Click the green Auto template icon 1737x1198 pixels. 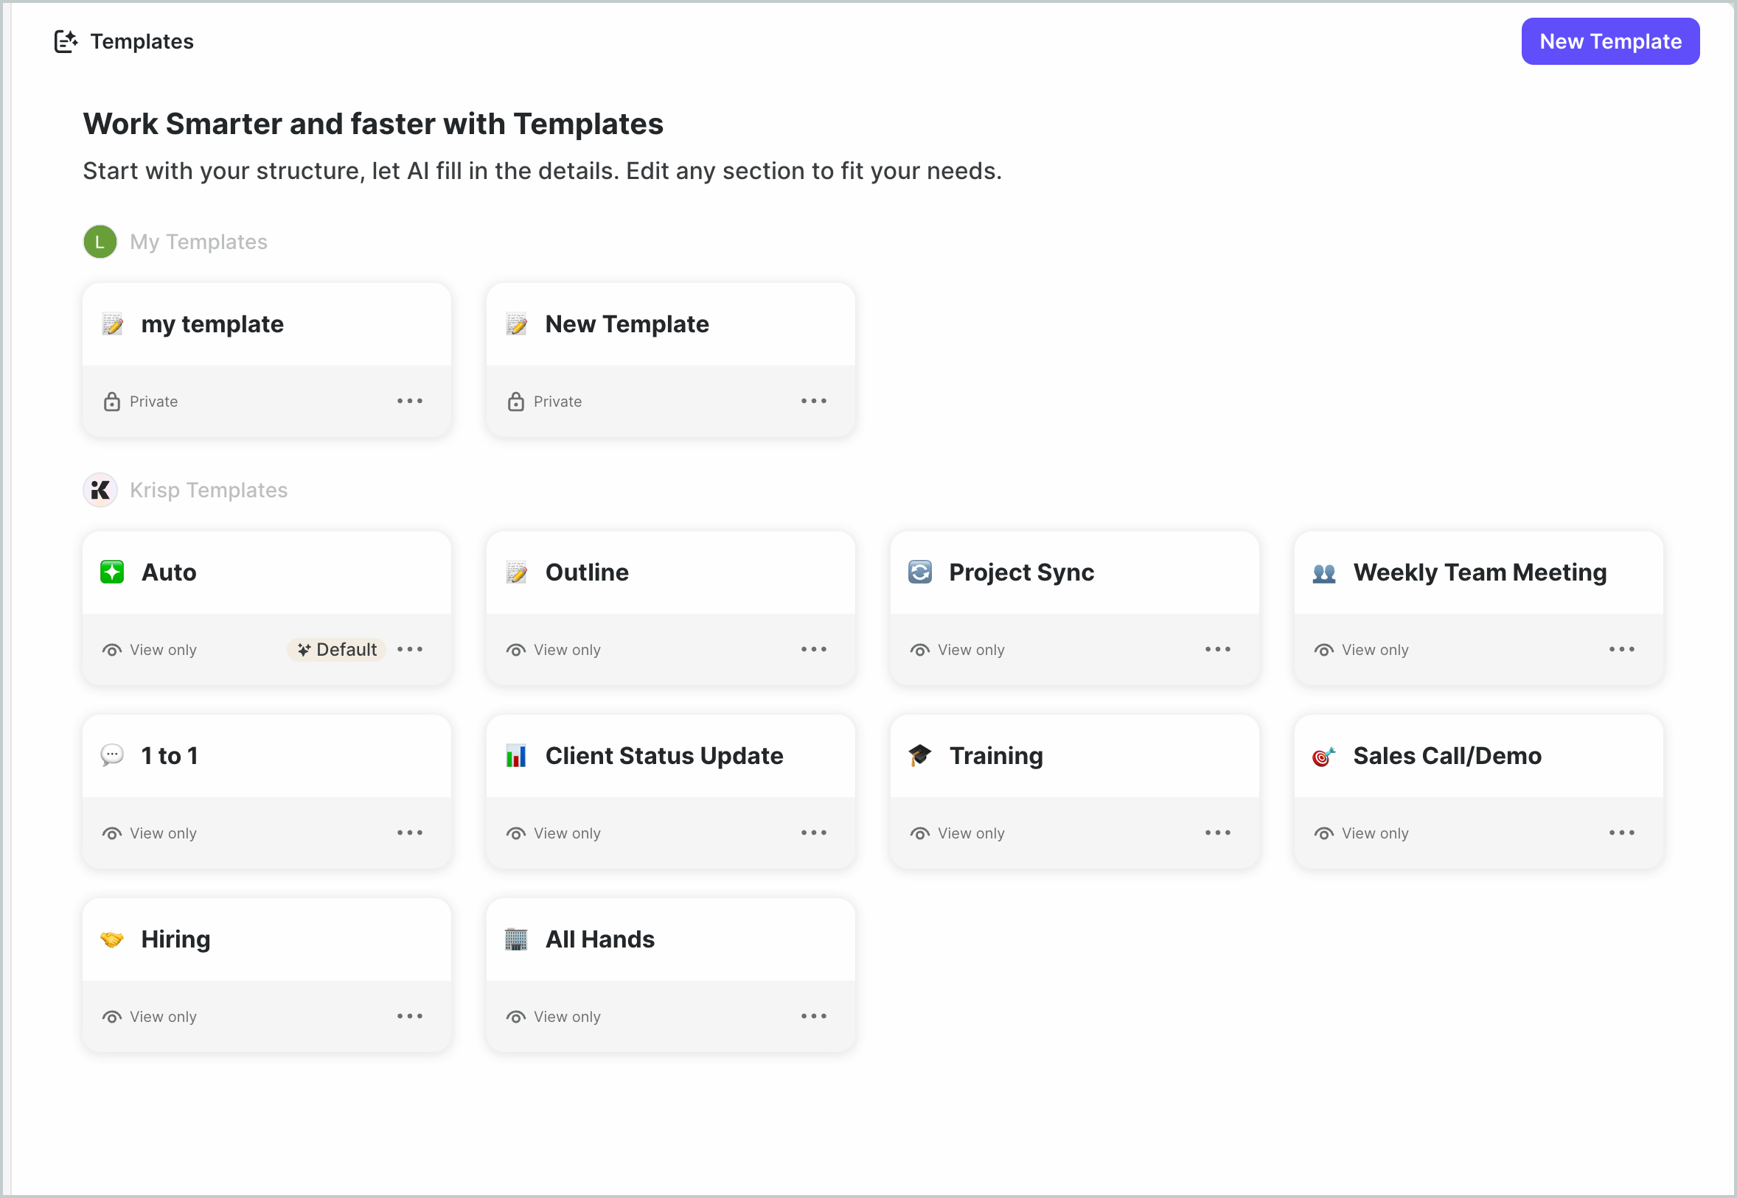tap(112, 572)
